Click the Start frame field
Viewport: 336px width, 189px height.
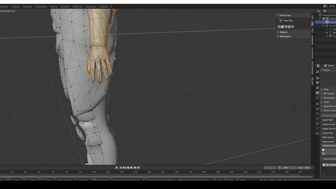tap(289, 168)
